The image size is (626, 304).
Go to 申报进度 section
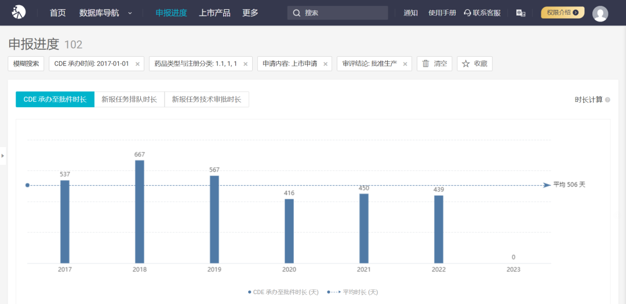pyautogui.click(x=171, y=13)
